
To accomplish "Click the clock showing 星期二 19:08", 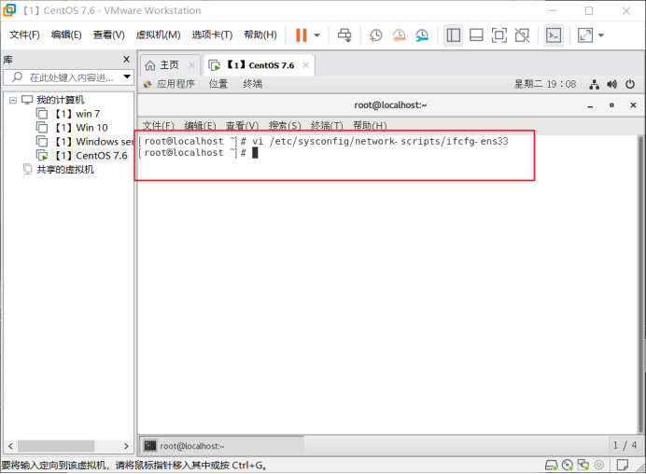I will (x=544, y=84).
